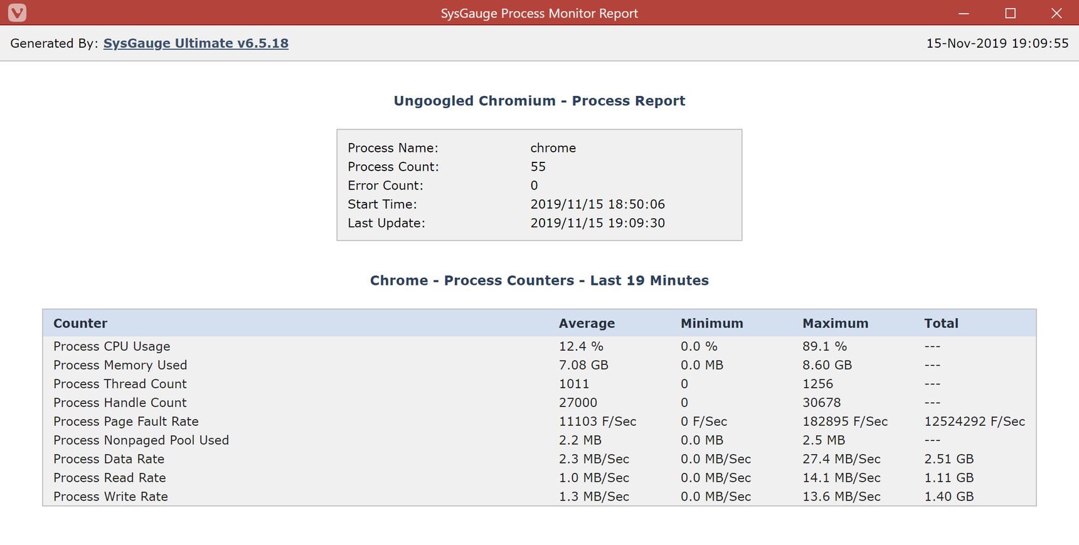Click nonpaged pool maximum 2.5 MB

coord(824,440)
